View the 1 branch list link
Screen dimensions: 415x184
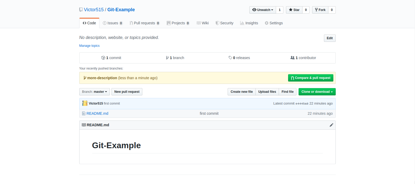click(x=175, y=58)
